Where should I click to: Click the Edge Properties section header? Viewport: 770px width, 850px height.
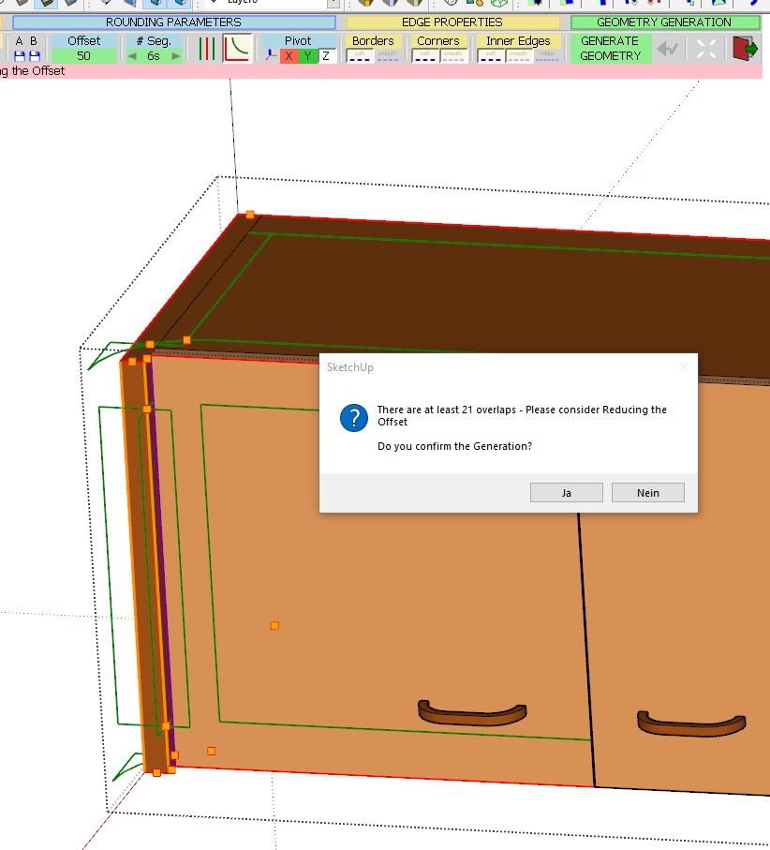point(452,22)
